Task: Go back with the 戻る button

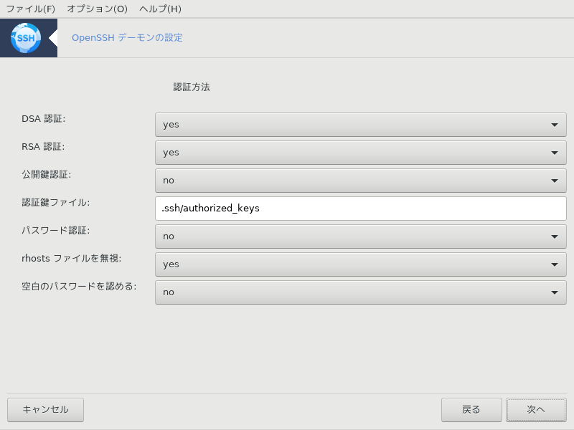Action: [471, 410]
